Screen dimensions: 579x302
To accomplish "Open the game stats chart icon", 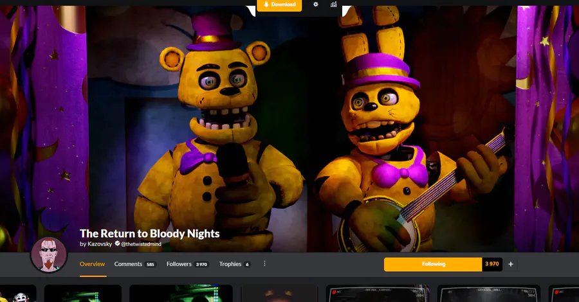I will click(x=333, y=4).
